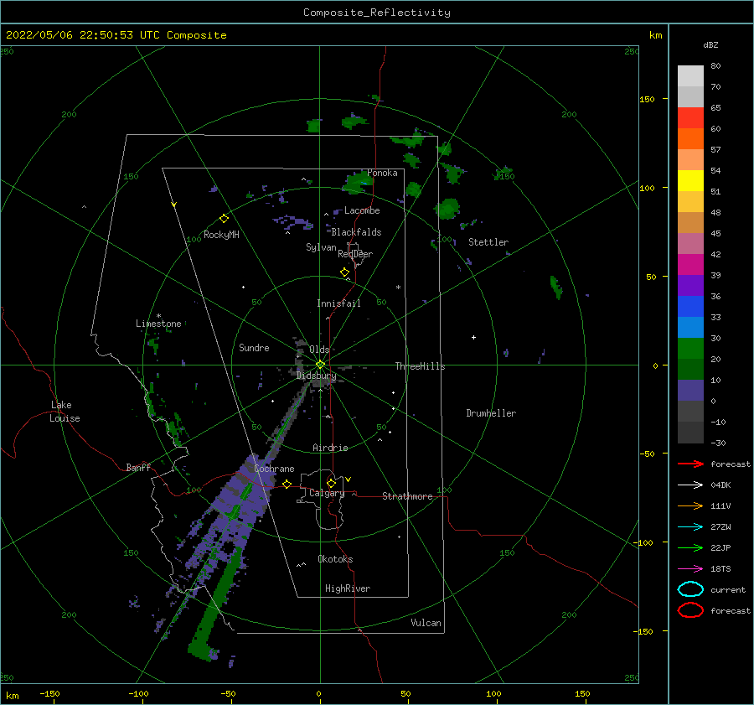Viewport: 754px width, 705px height.
Task: Click the 111V legend label
Action: pos(720,505)
